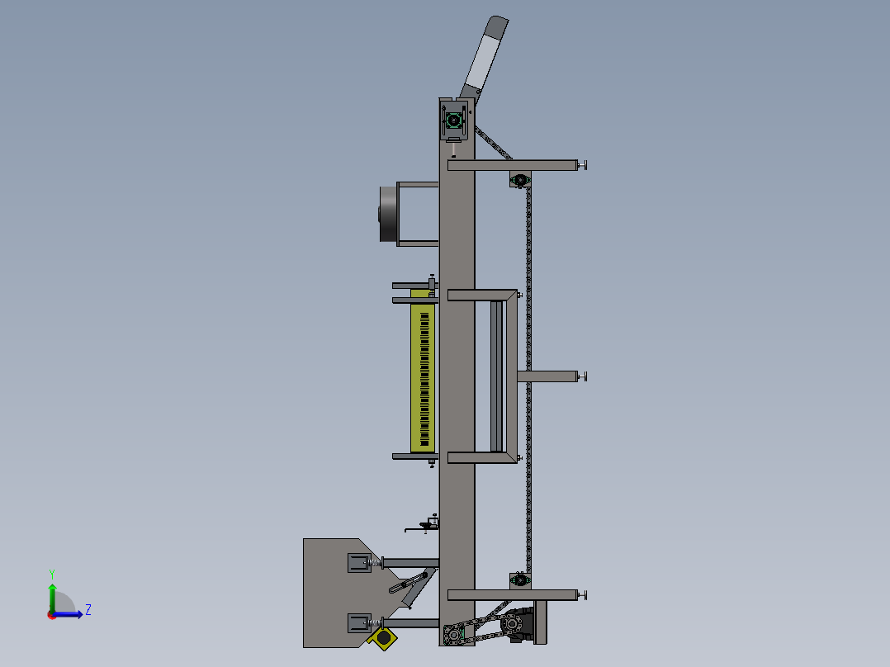This screenshot has width=890, height=667.
Task: Select the long vertical drive chain
Action: [x=528, y=379]
